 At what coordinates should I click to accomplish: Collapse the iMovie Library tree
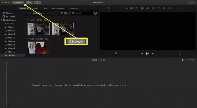point(1,20)
